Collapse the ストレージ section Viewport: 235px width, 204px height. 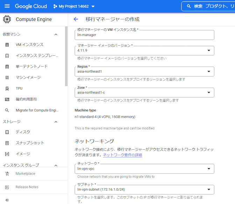click(56, 122)
